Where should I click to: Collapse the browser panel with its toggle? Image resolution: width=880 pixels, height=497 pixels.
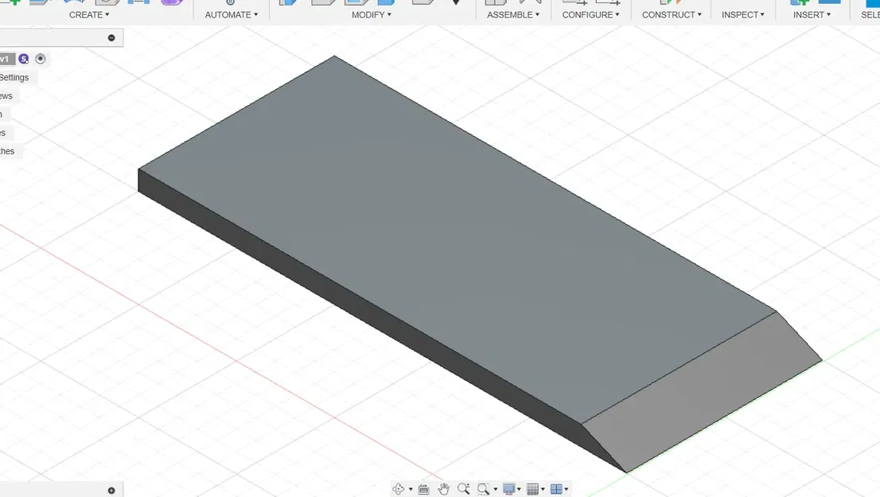(111, 37)
